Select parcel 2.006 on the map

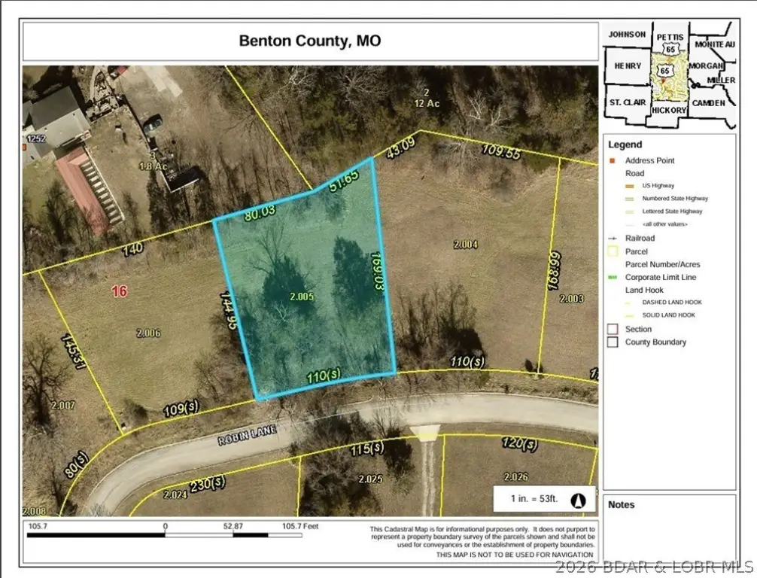148,333
